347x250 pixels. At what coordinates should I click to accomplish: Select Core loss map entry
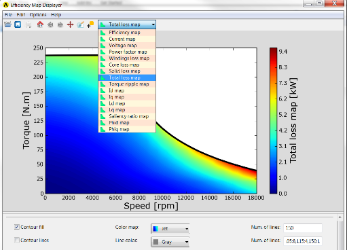pyautogui.click(x=127, y=65)
